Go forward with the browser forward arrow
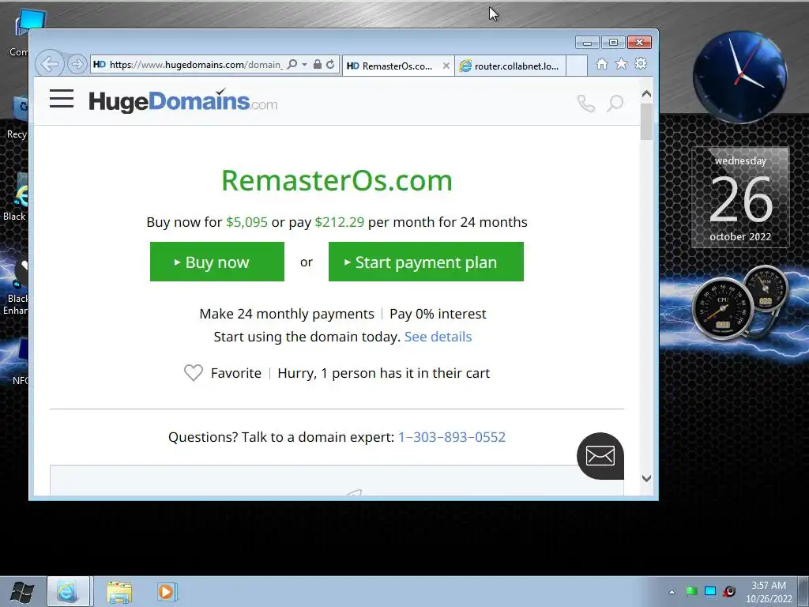This screenshot has width=809, height=607. pos(77,64)
